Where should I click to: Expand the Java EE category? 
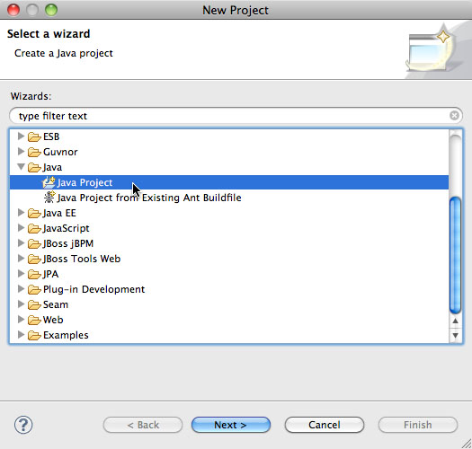pos(21,213)
